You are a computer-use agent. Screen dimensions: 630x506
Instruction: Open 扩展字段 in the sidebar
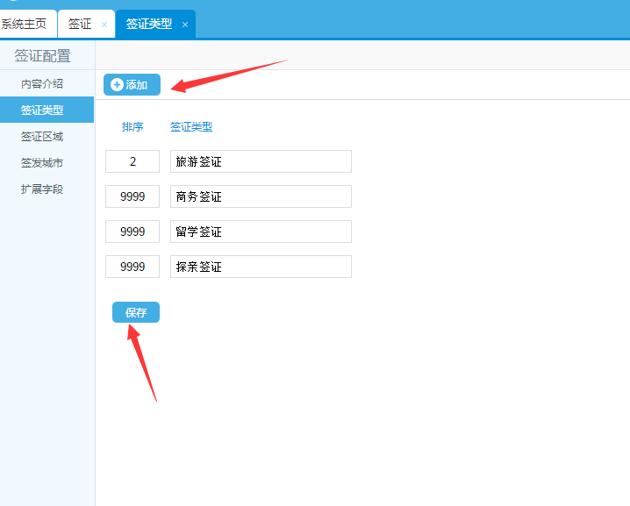pos(42,189)
